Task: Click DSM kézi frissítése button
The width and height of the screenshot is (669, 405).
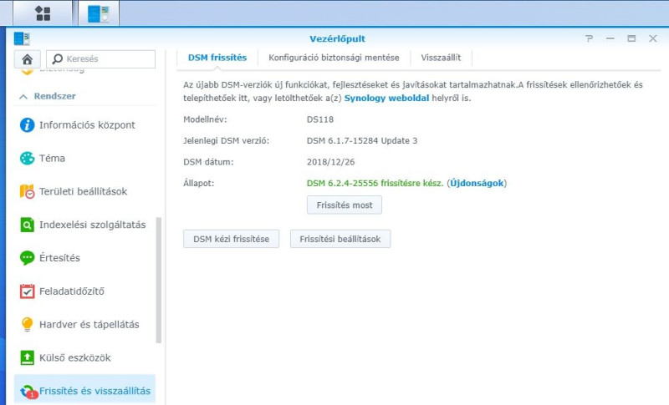Action: pos(232,239)
